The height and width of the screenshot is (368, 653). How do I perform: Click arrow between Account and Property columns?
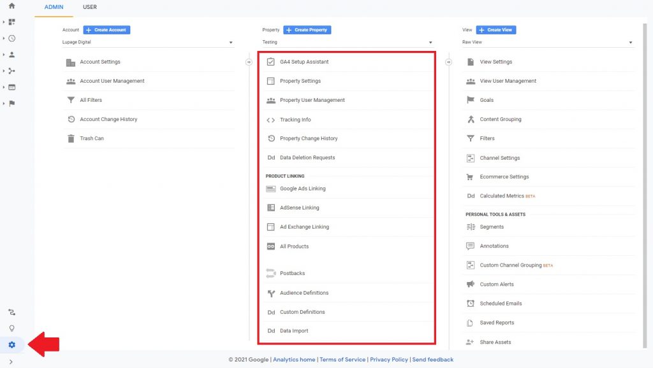(249, 62)
